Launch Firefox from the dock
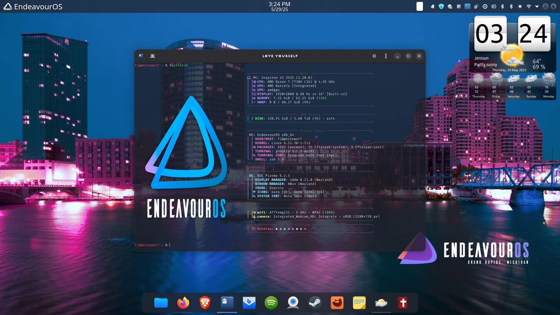 coord(183,303)
